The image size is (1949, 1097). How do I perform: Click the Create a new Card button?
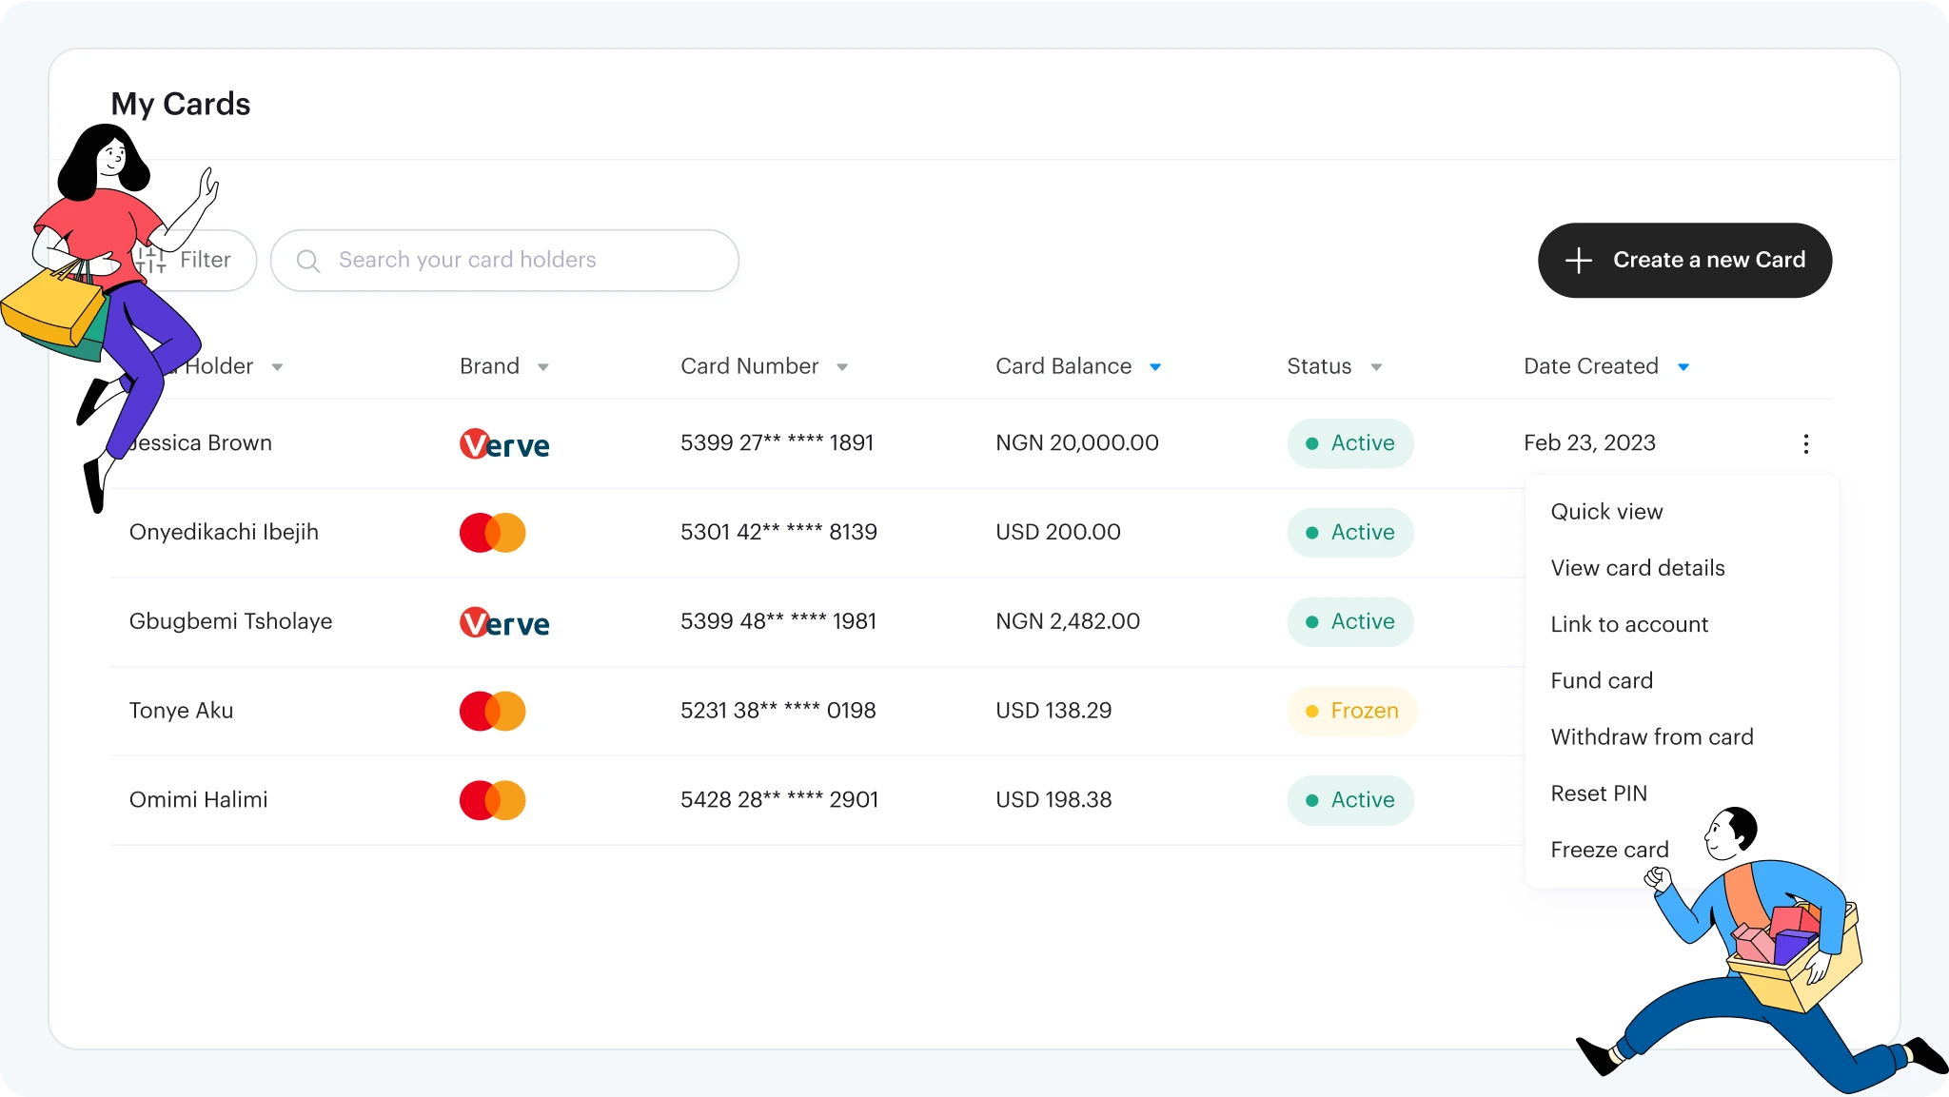(x=1684, y=261)
